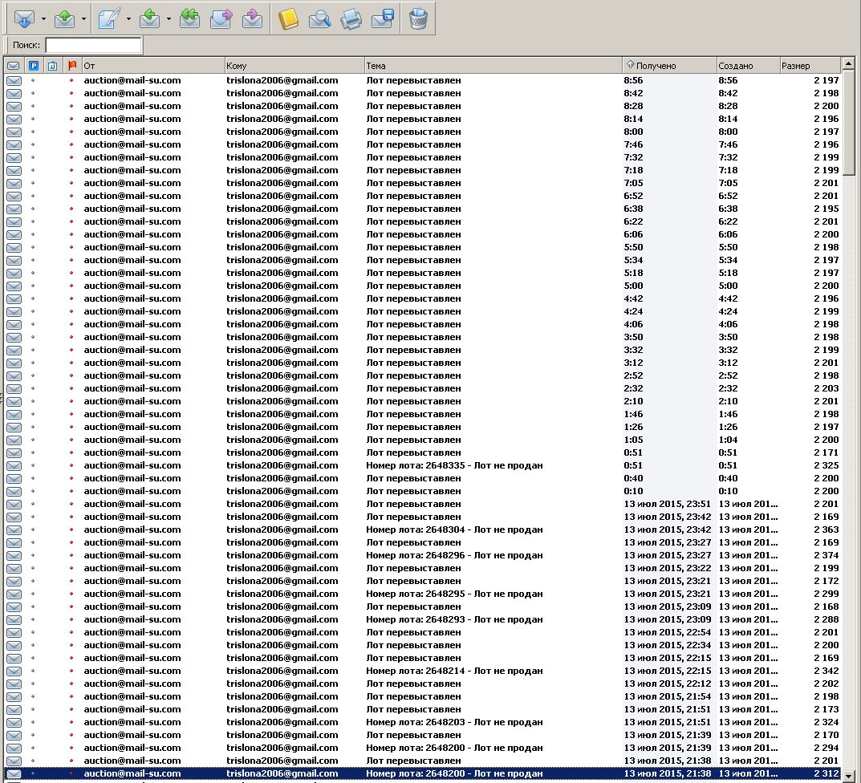861x783 pixels.
Task: Sort by the "Получено" column header
Action: (669, 66)
